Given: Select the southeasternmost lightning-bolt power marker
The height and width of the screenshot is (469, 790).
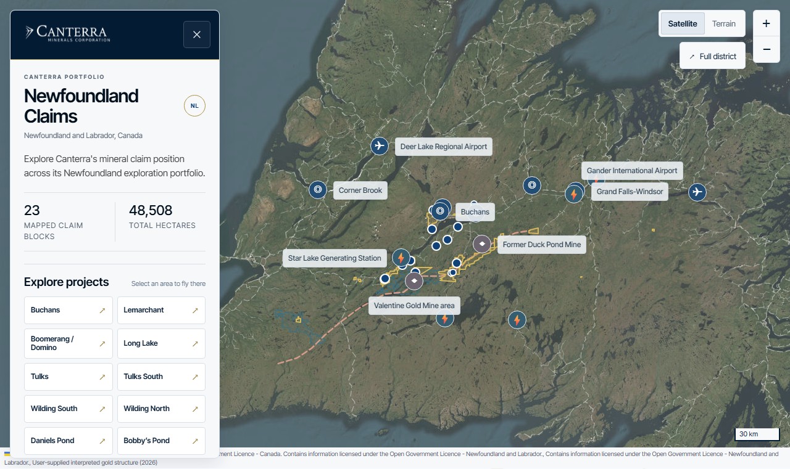Looking at the screenshot, I should [517, 320].
